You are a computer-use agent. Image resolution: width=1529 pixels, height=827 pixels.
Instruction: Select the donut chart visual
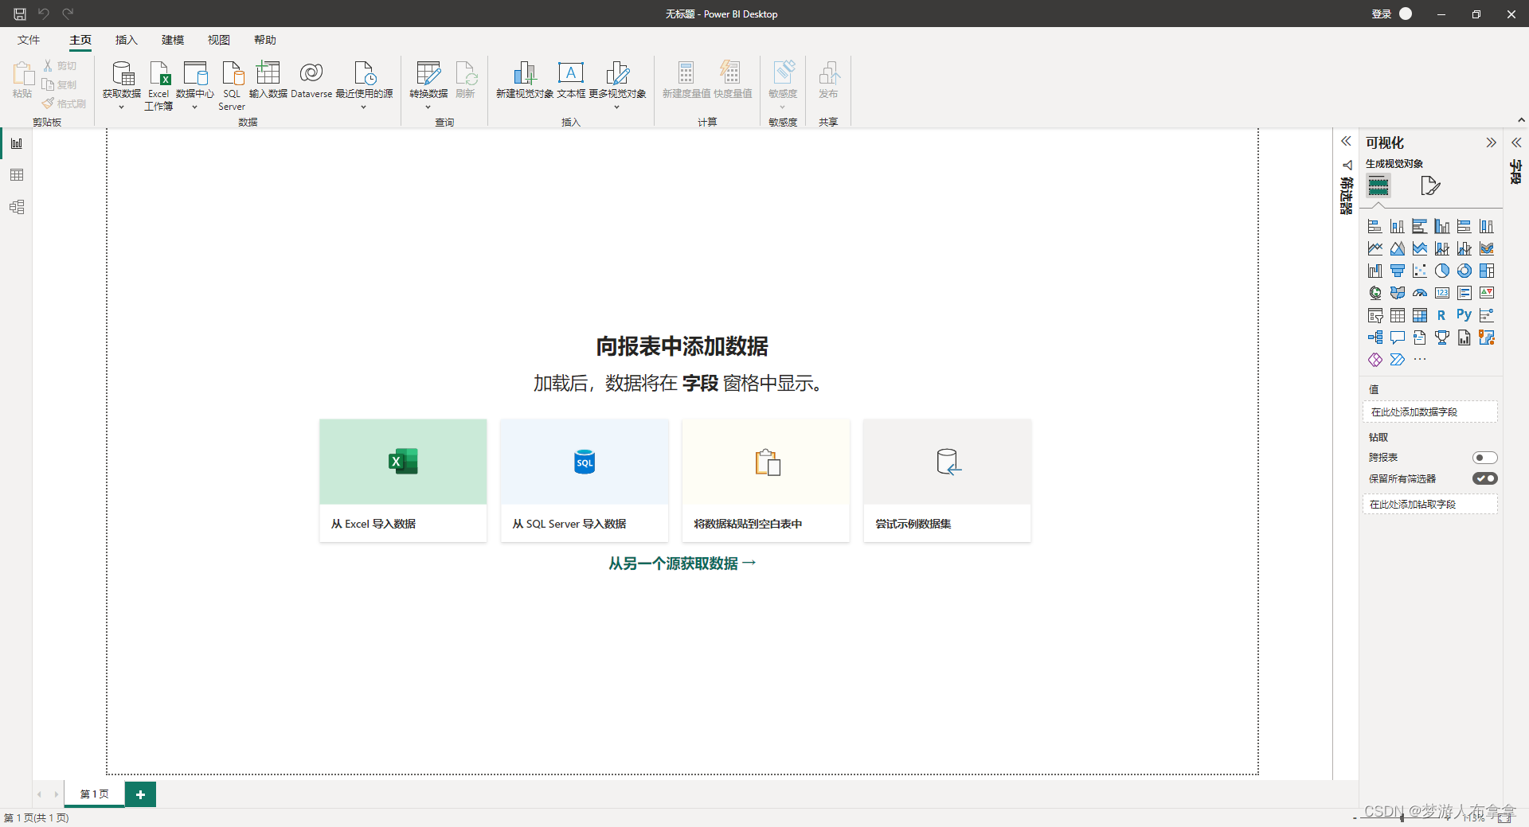[x=1464, y=271]
